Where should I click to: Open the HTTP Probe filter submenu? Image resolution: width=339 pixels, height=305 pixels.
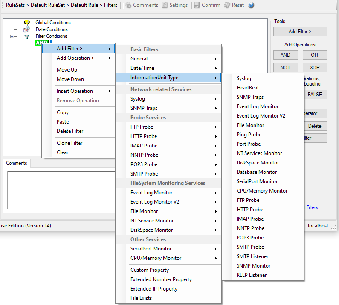pos(168,136)
